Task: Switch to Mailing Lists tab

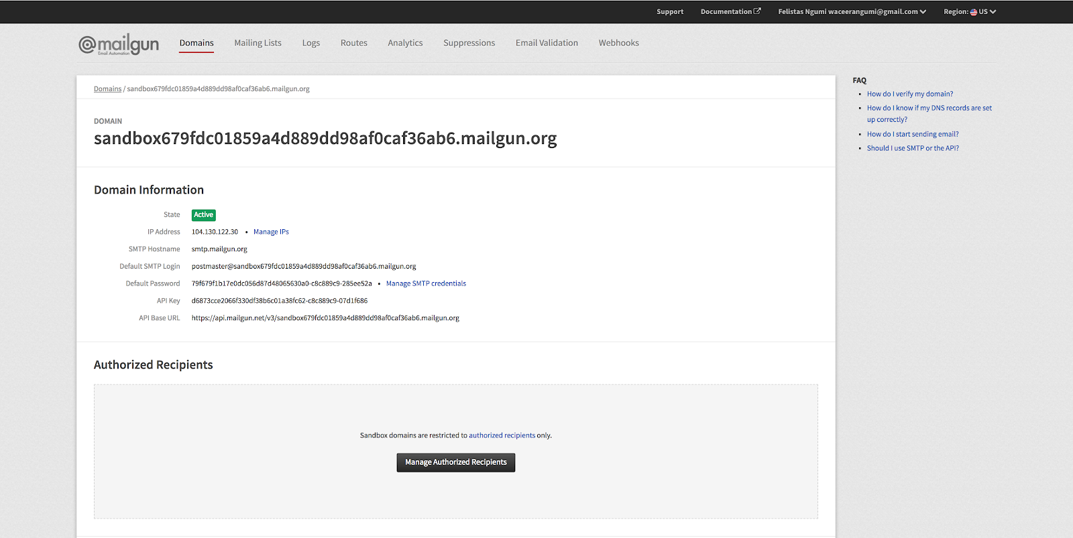Action: tap(258, 43)
